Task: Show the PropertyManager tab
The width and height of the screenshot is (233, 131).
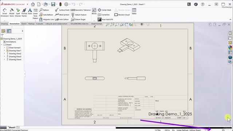Action: click(9, 31)
